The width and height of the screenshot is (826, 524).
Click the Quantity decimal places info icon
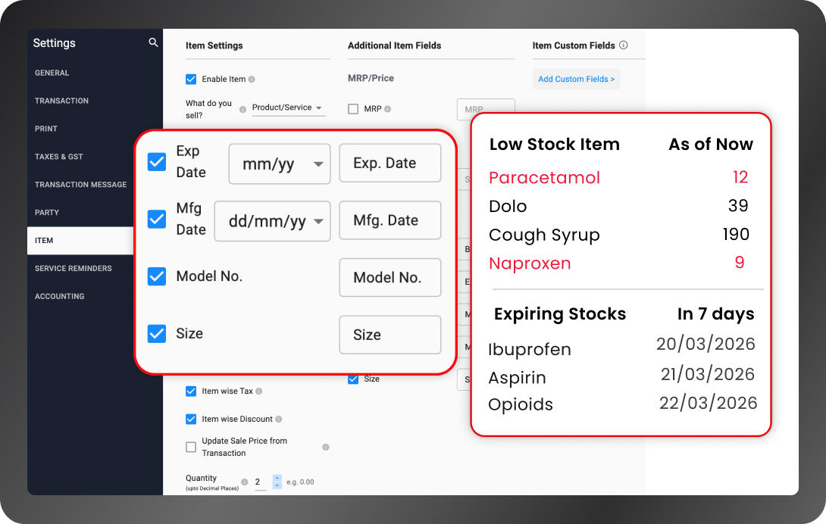pos(245,482)
